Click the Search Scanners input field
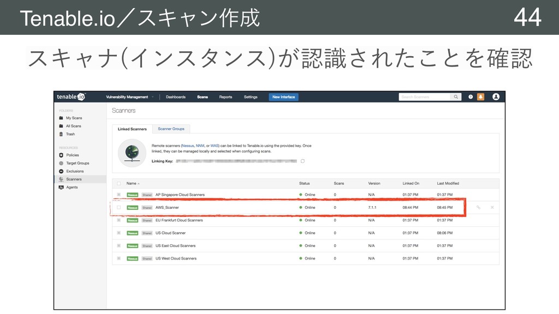Screen dimensions: 559x314 tap(425, 97)
